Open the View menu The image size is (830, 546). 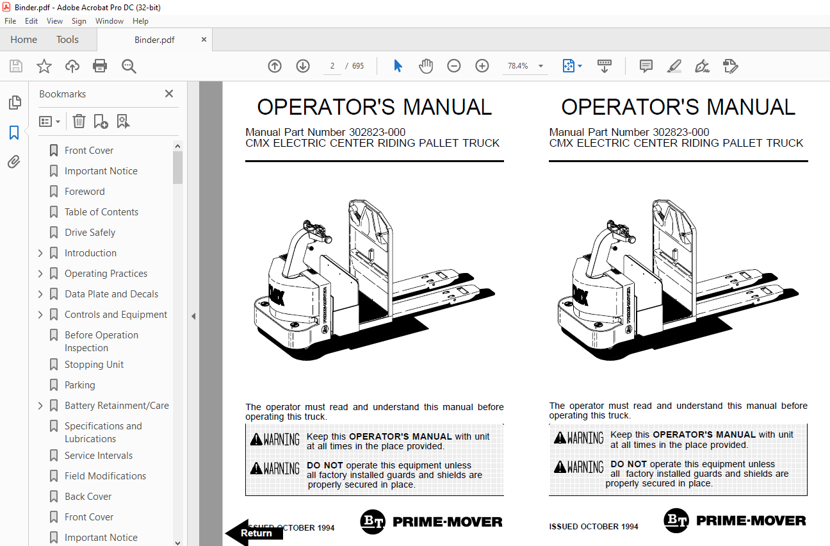(54, 21)
